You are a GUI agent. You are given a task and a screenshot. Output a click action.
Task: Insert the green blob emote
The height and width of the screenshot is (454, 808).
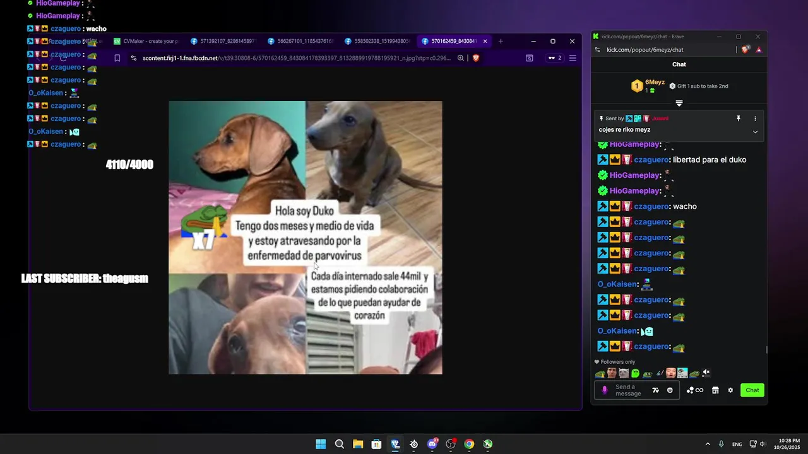pyautogui.click(x=636, y=373)
